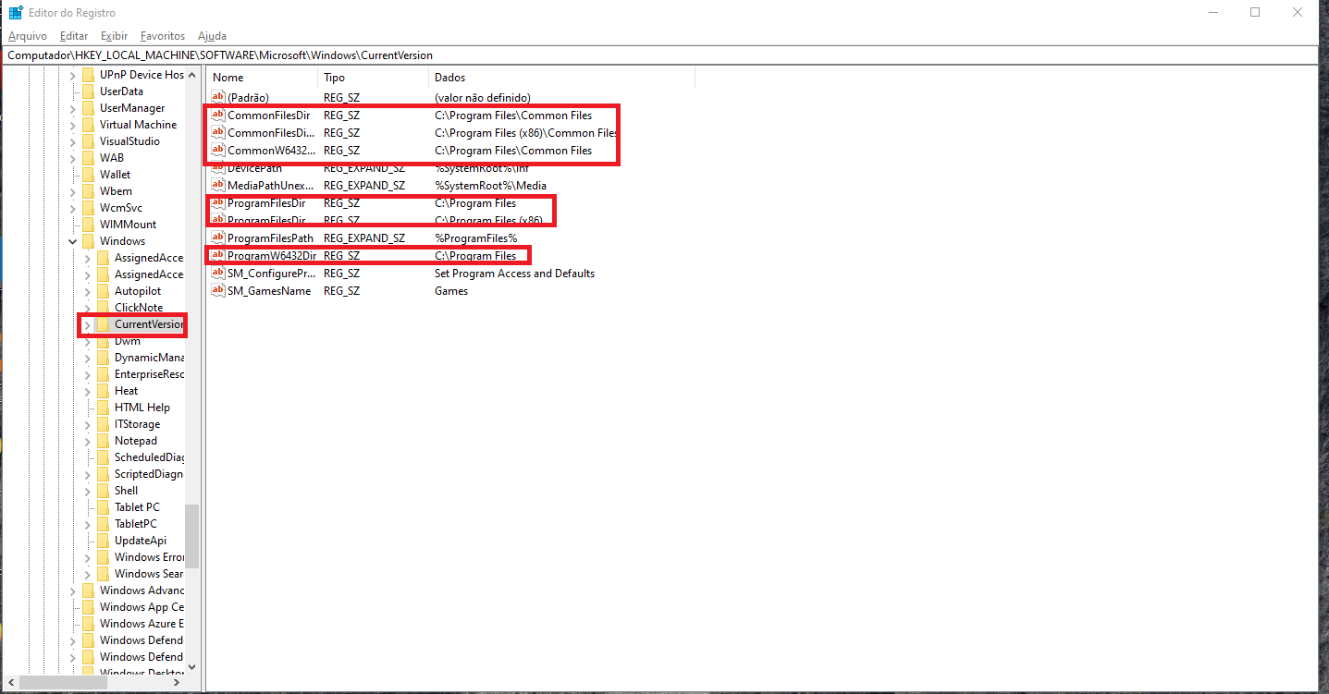Click the icon next to SM_GamesName
1329x694 pixels.
point(218,291)
